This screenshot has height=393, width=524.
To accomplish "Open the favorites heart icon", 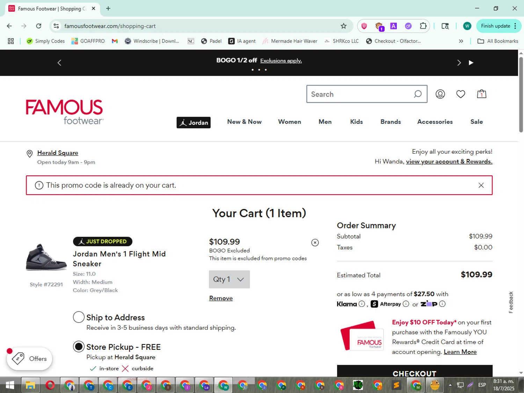I will 460,94.
